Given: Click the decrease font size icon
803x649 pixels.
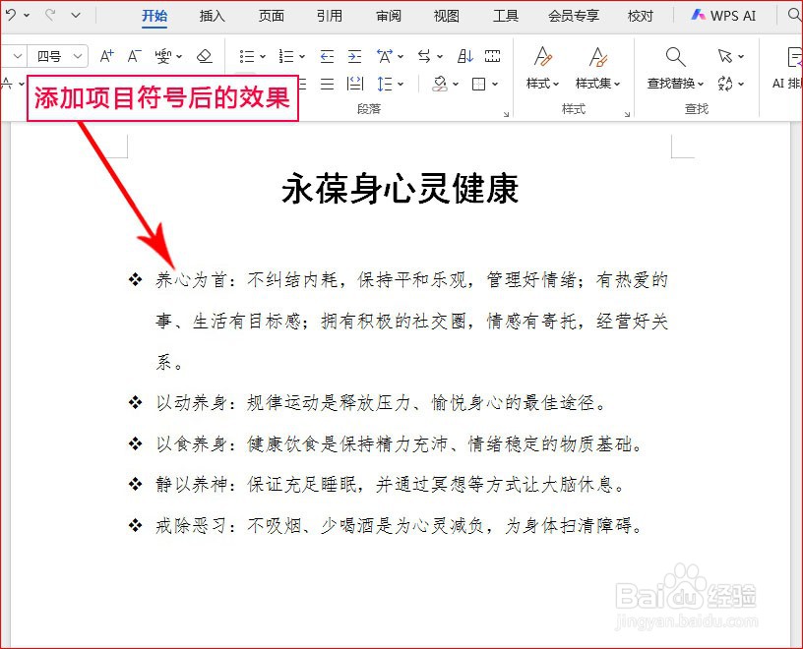Looking at the screenshot, I should click(x=132, y=56).
